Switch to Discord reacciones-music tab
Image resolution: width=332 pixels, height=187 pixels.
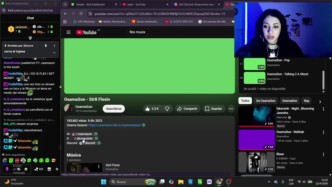point(197,4)
